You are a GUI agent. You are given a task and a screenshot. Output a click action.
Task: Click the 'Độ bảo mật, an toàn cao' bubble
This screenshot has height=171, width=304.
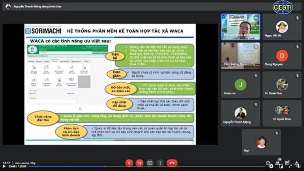click(121, 89)
